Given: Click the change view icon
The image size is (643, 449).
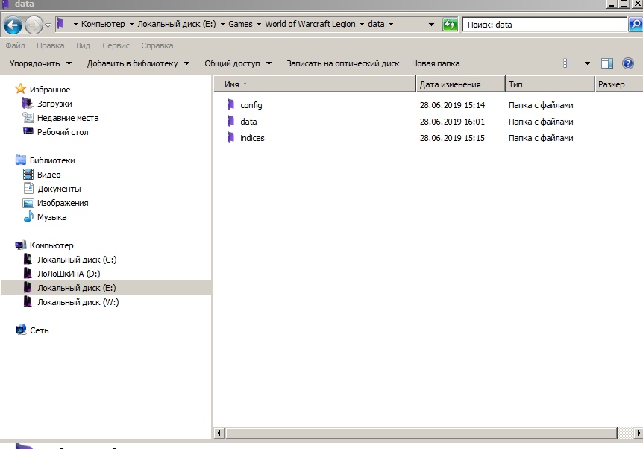Looking at the screenshot, I should pos(570,63).
